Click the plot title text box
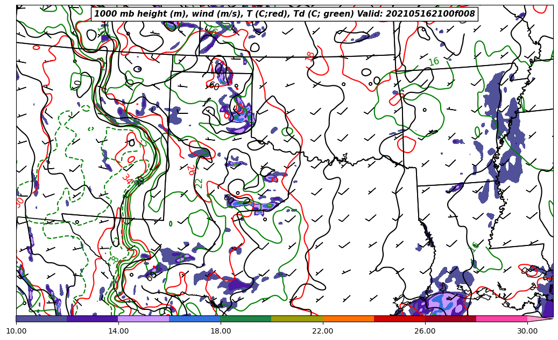Image resolution: width=558 pixels, height=340 pixels. tap(285, 14)
